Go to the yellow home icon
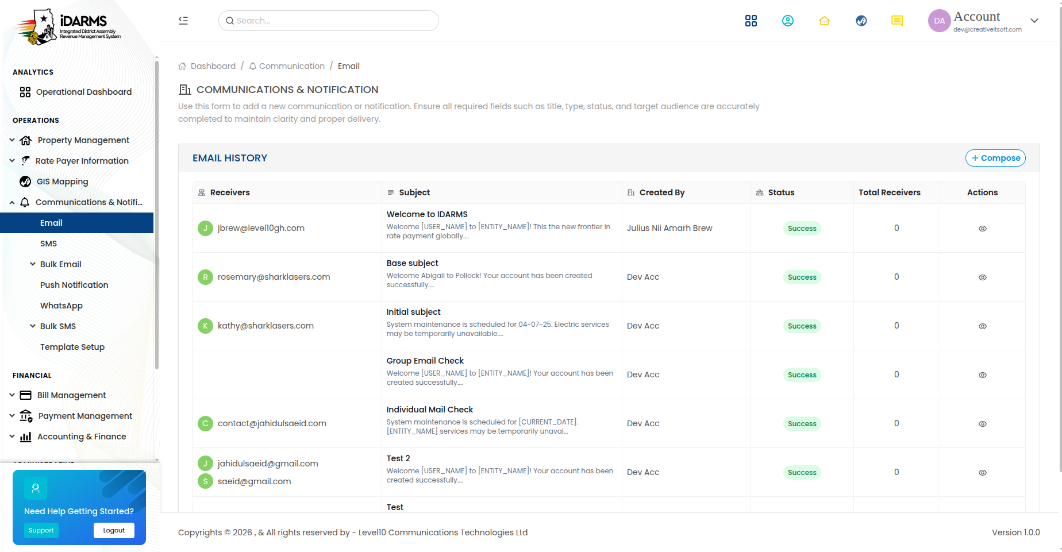Screen dimensions: 1062x552 [x=824, y=21]
